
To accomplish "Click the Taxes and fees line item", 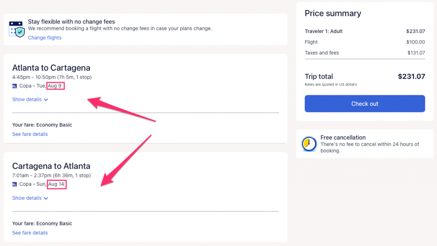I will 321,53.
